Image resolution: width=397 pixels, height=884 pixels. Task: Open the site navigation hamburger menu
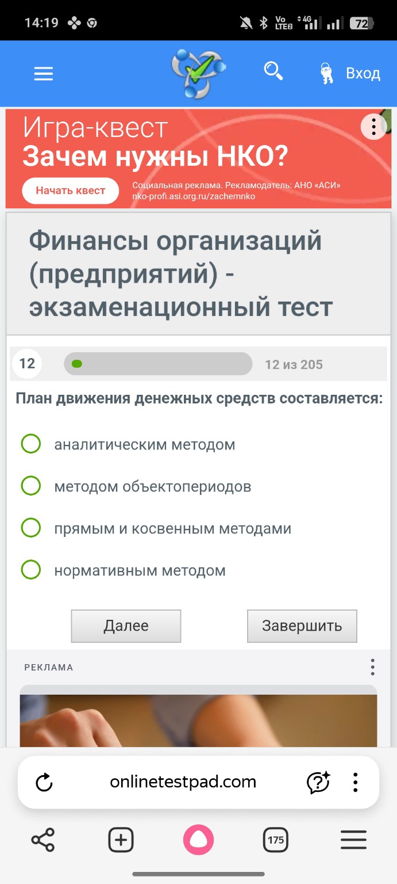(x=43, y=73)
